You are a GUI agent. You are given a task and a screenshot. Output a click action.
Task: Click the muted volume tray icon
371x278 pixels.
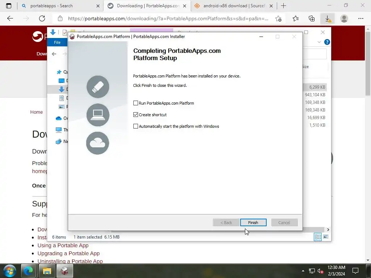point(320,271)
